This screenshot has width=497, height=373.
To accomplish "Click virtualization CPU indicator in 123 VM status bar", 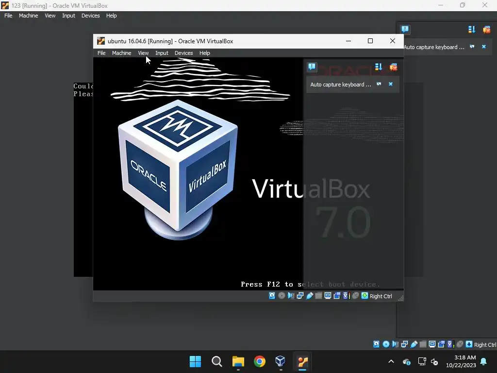I will coord(450,344).
